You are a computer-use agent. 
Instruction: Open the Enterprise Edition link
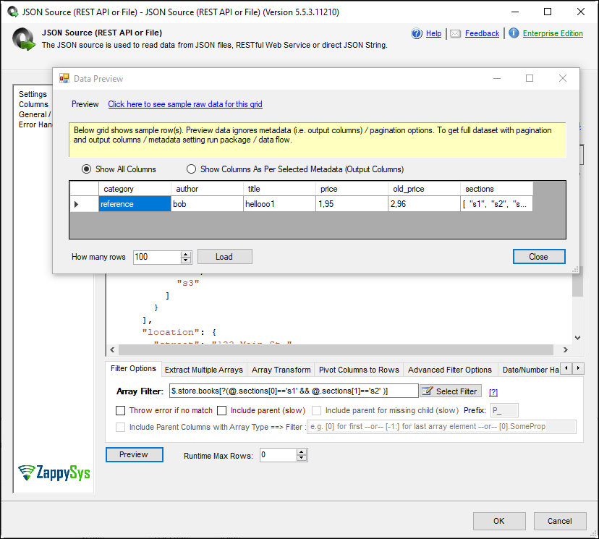pos(553,33)
